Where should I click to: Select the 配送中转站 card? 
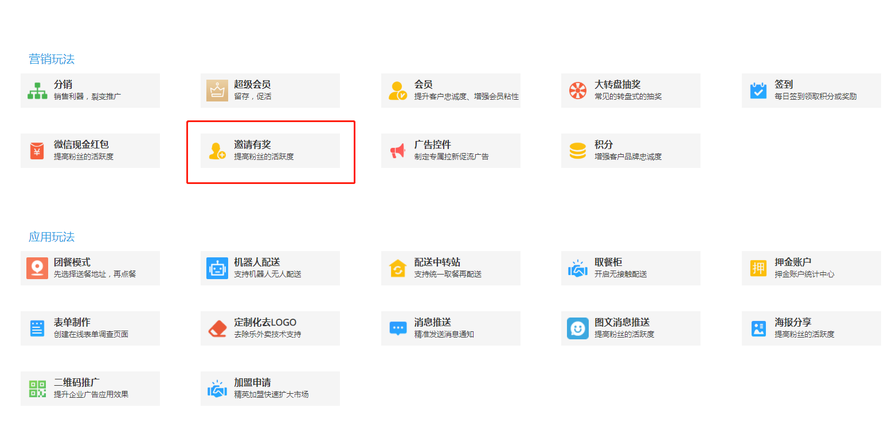[451, 268]
